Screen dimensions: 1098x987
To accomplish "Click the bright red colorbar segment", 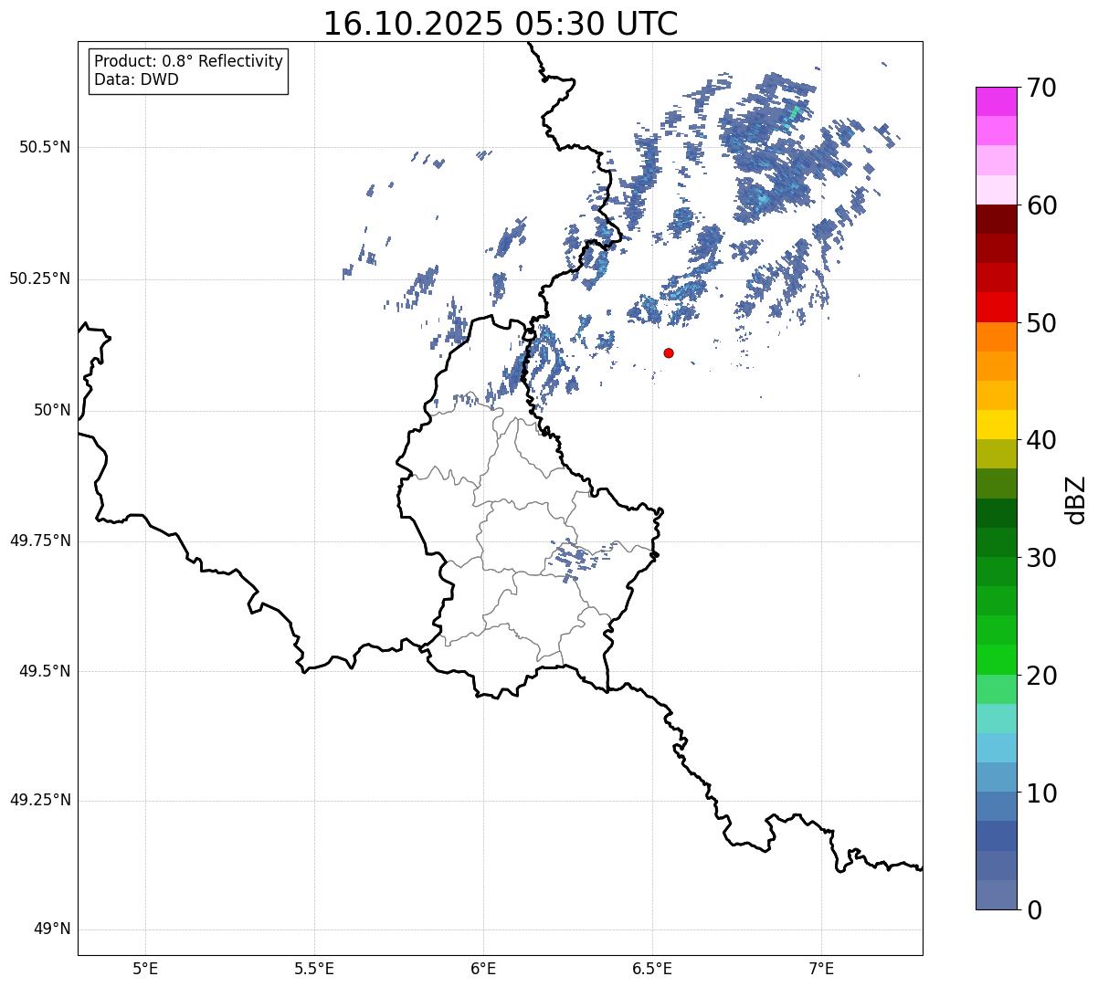I will (x=996, y=307).
